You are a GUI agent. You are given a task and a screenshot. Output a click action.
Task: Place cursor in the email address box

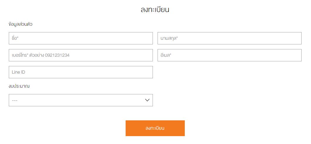click(229, 55)
